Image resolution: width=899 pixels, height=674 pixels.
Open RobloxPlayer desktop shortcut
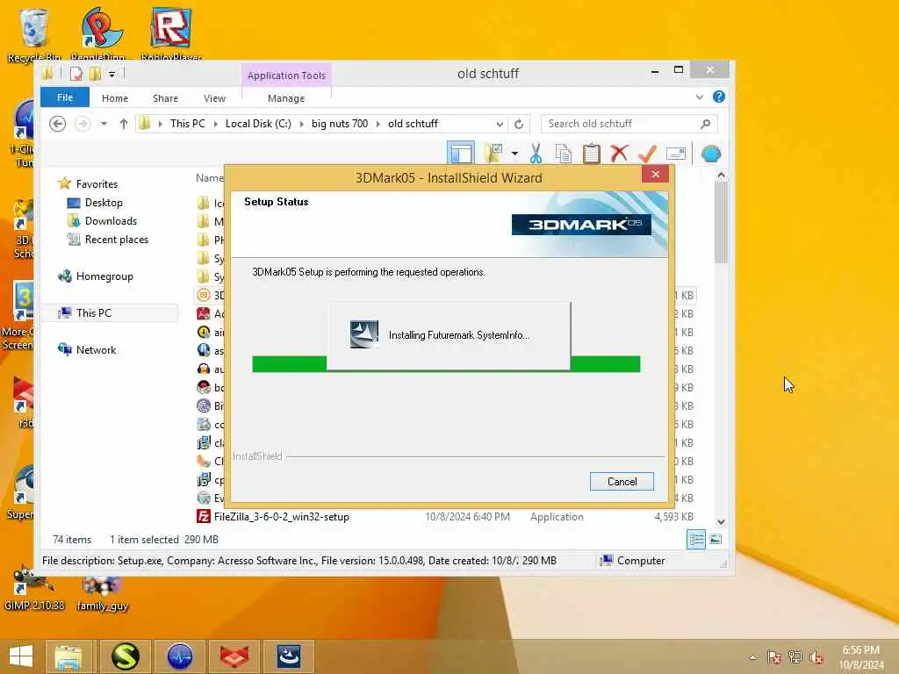pyautogui.click(x=171, y=34)
